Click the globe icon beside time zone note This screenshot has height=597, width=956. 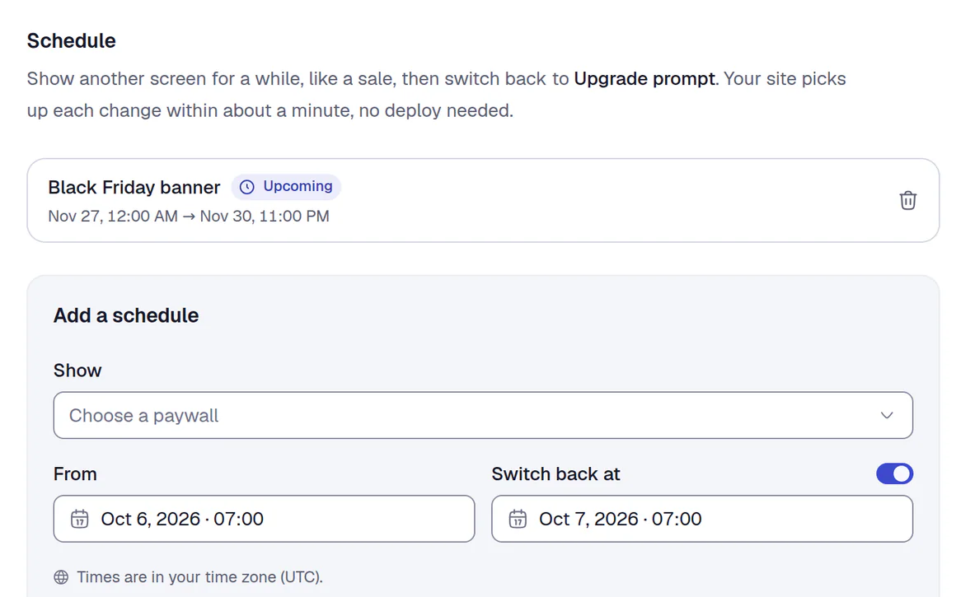click(61, 577)
